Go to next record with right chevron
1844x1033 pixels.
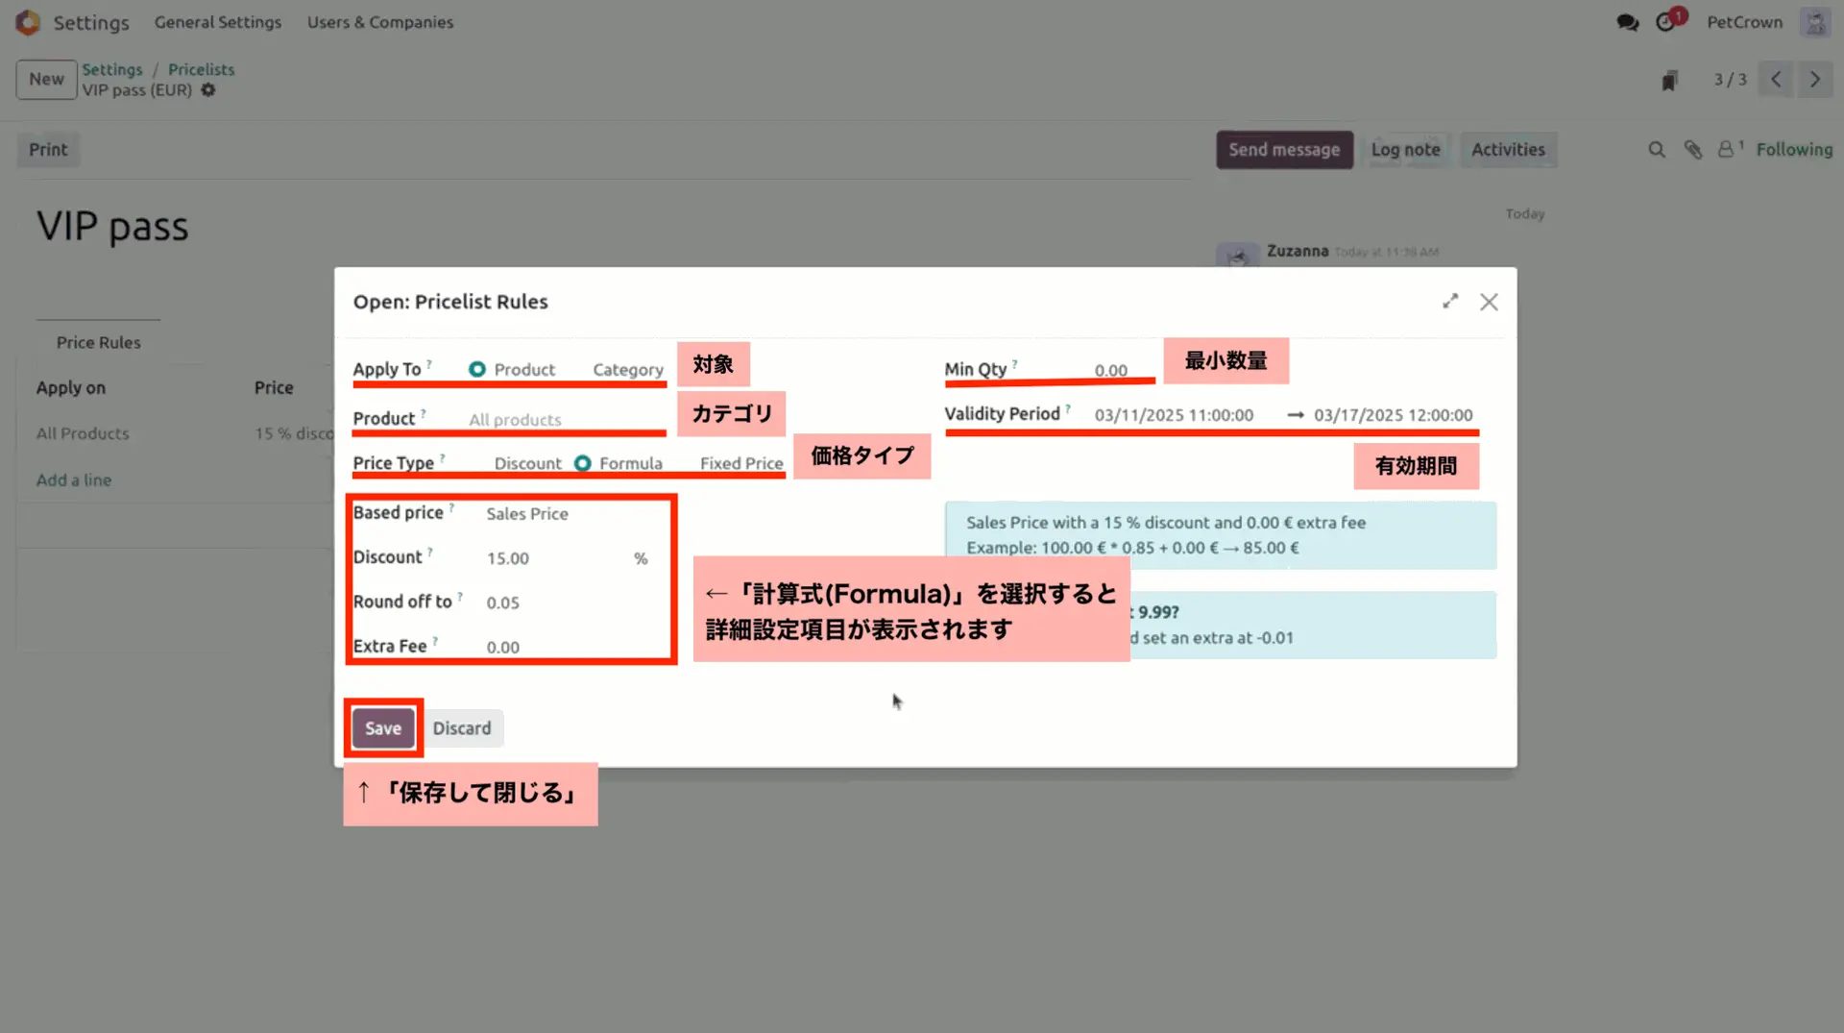coord(1814,80)
